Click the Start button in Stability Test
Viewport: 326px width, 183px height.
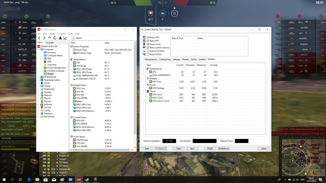[147, 149]
